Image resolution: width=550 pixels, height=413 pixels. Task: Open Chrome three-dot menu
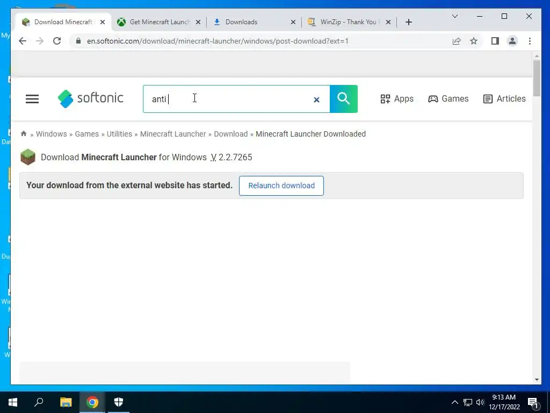[530, 41]
